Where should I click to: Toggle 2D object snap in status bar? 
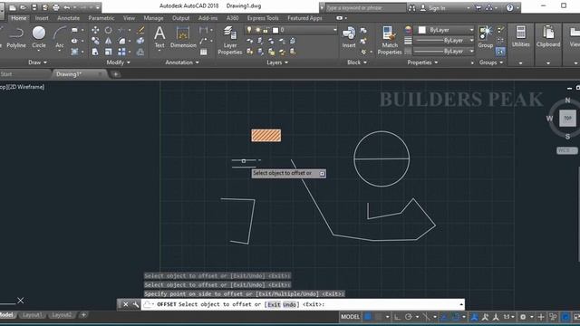coord(455,317)
